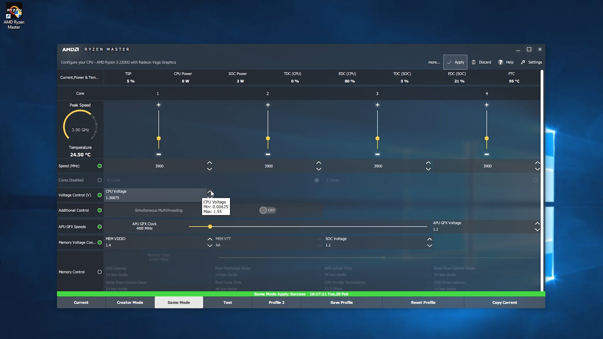The width and height of the screenshot is (603, 339).
Task: Select the Game Mode tab
Action: [x=179, y=302]
